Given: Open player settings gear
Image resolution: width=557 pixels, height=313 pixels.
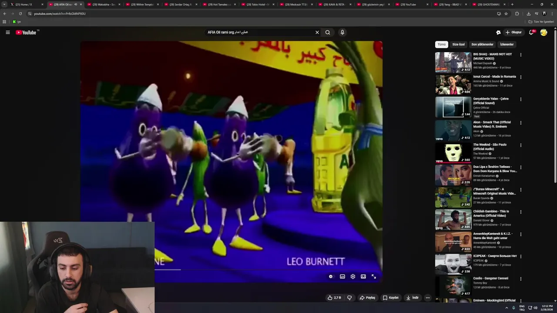Looking at the screenshot, I should [x=353, y=276].
